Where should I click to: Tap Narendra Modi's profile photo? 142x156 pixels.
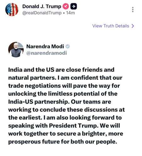click(16, 50)
